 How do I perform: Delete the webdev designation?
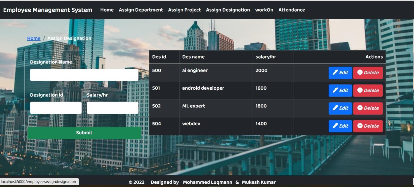tap(368, 126)
